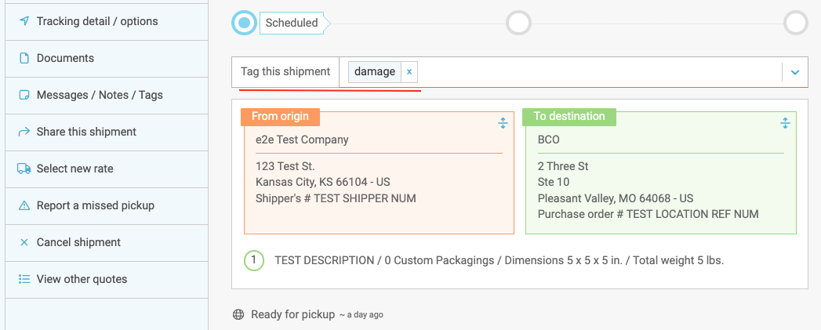Click the Scheduled status label
821x330 pixels.
[x=292, y=23]
